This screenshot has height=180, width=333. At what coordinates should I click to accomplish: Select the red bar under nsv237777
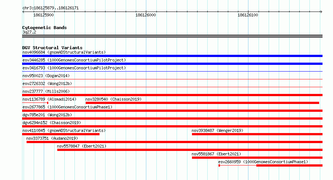[172, 95]
